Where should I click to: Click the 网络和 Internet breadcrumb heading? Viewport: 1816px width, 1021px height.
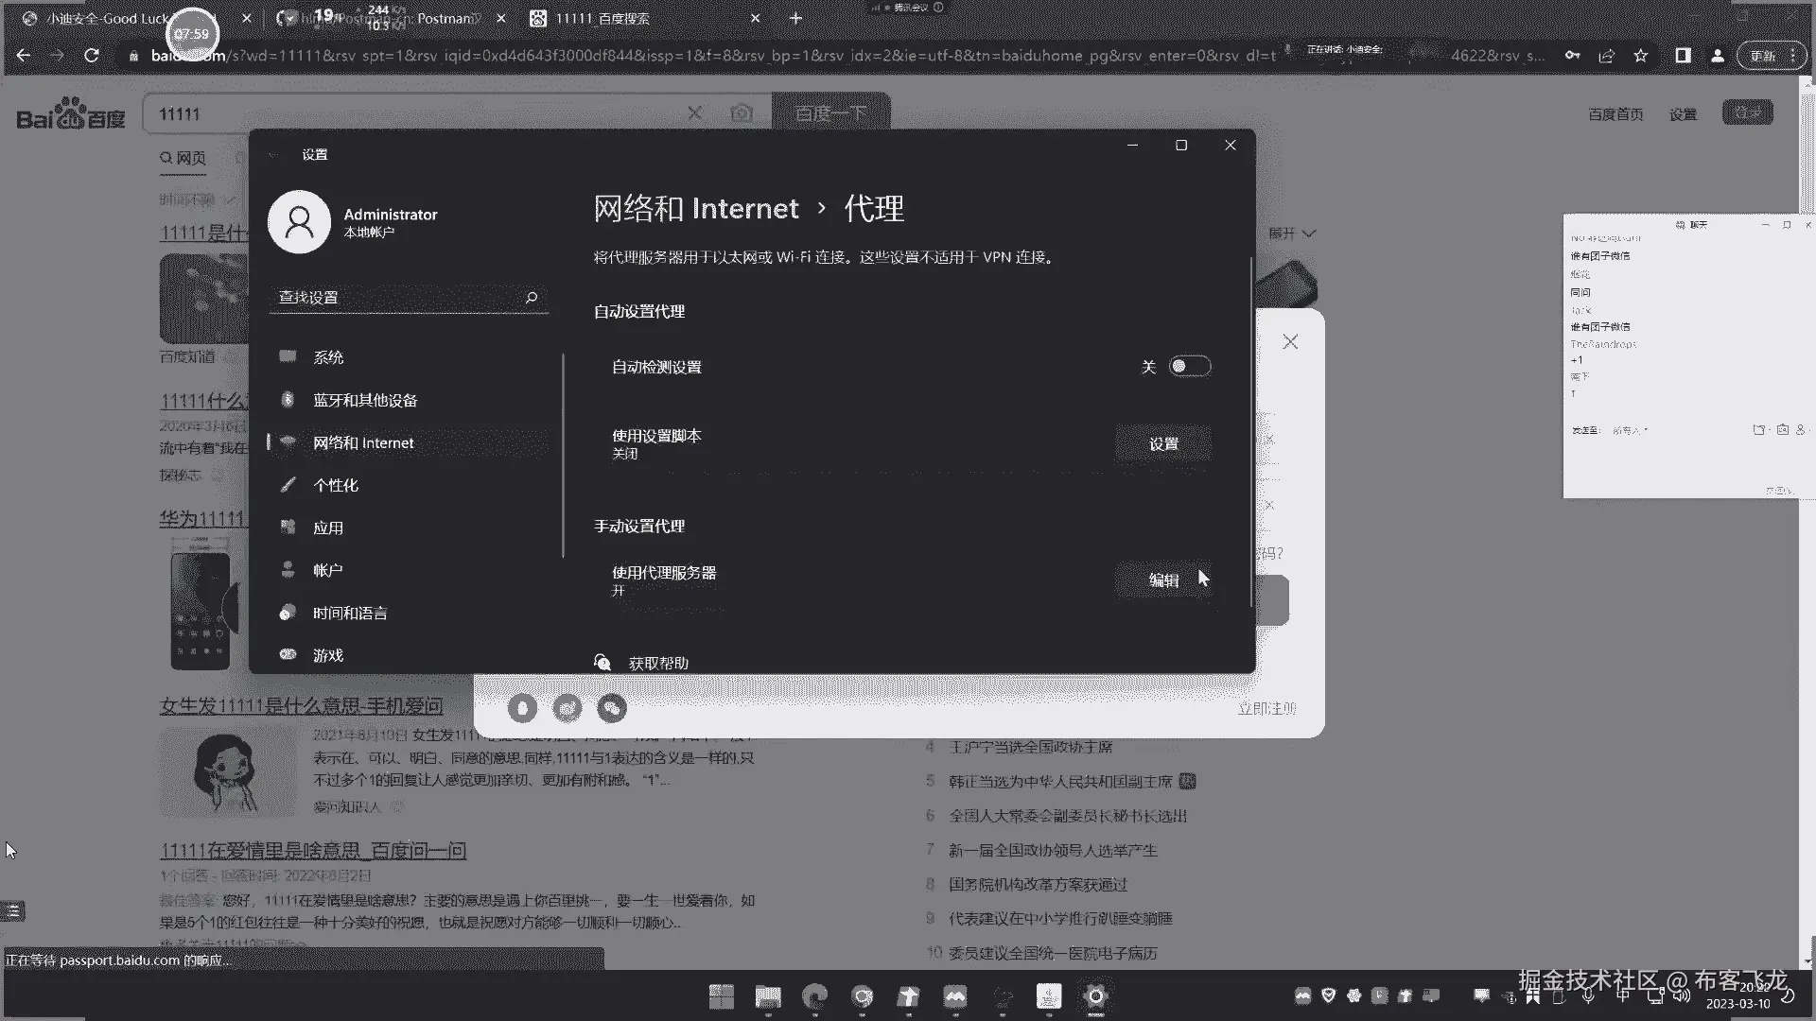696,208
